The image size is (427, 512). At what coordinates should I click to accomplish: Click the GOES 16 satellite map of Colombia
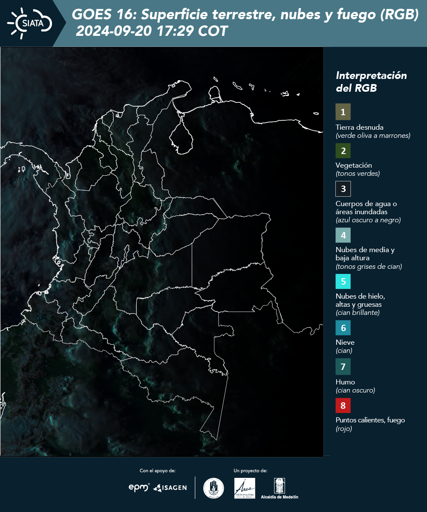(162, 252)
